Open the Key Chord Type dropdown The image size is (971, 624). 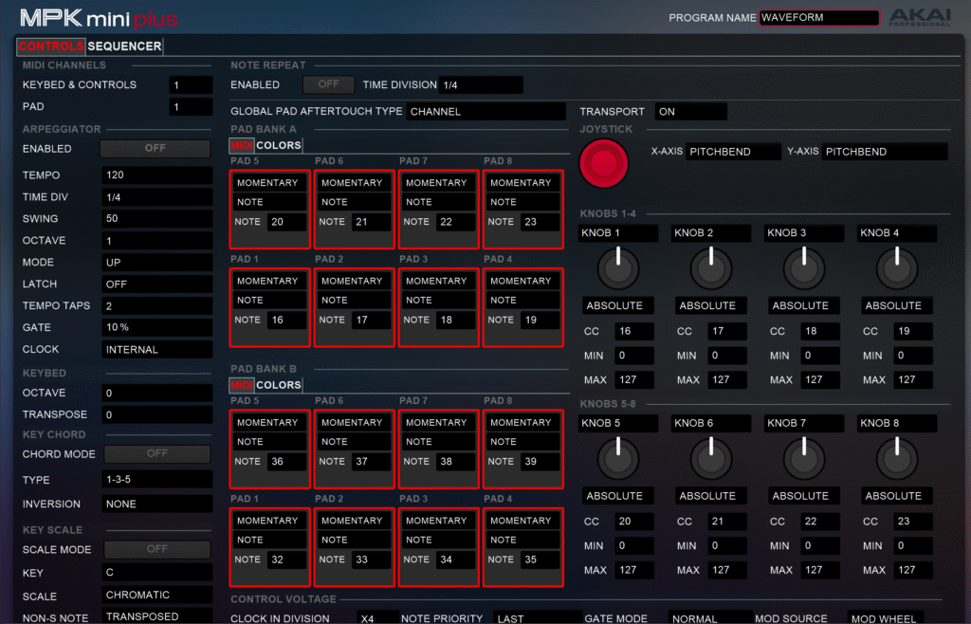(x=157, y=480)
